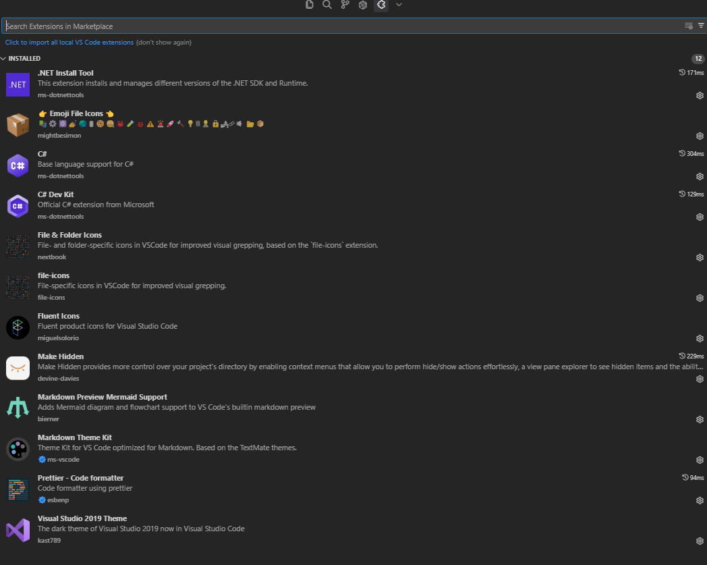The height and width of the screenshot is (565, 707).
Task: Click the verified publisher esbenp
Action: point(54,500)
